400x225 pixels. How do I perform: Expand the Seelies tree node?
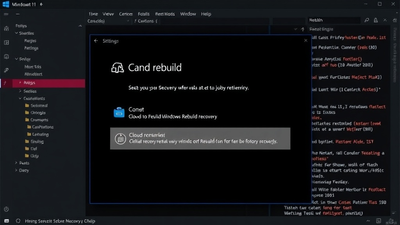pos(20,91)
